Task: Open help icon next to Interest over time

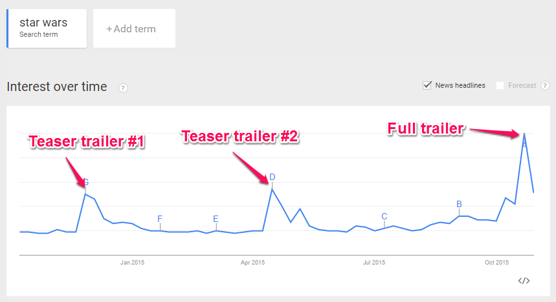Action: pyautogui.click(x=123, y=88)
